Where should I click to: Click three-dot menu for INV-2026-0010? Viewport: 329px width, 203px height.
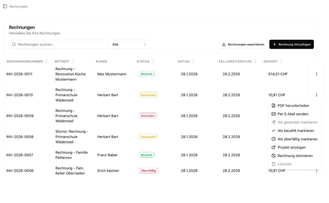pyautogui.click(x=316, y=95)
